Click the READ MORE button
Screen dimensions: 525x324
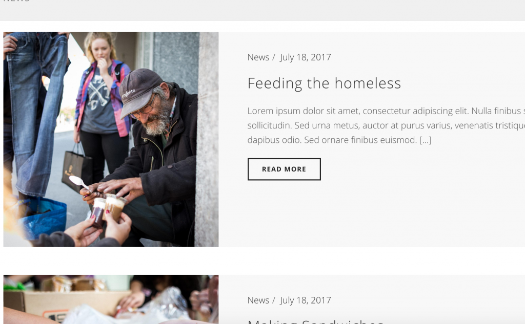[x=284, y=169]
